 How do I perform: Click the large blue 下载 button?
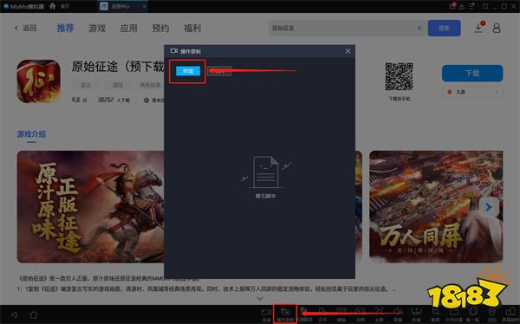(x=472, y=73)
